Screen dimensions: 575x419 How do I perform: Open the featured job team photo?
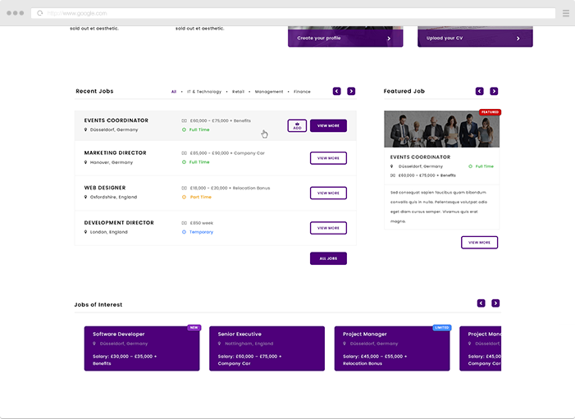441,129
